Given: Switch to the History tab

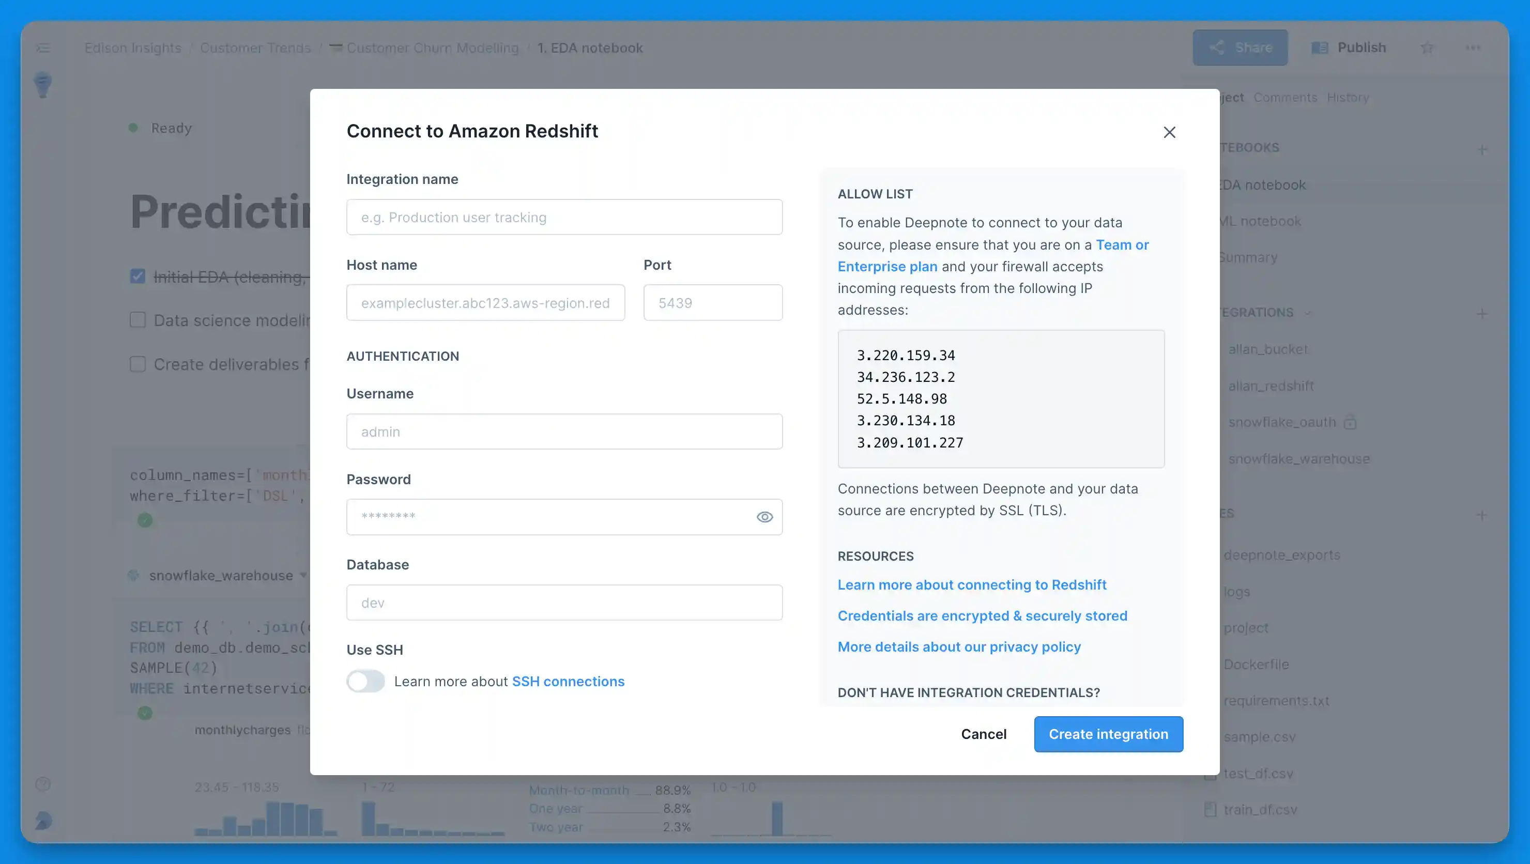Looking at the screenshot, I should [x=1348, y=97].
